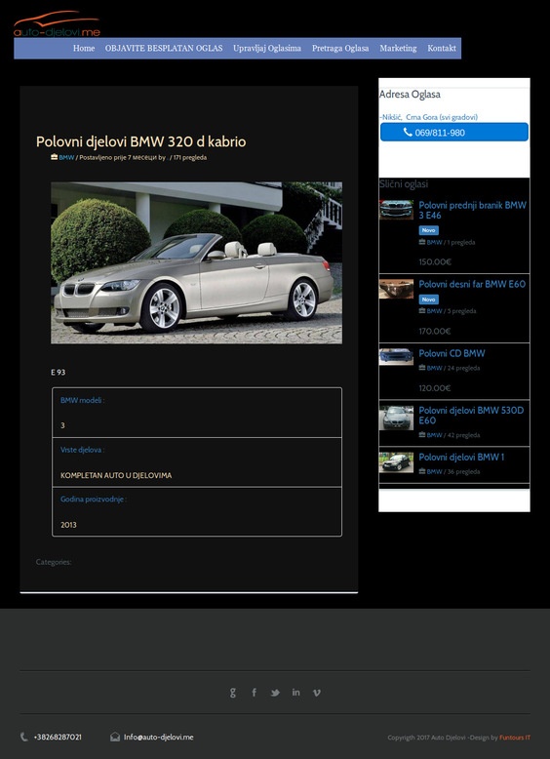
Task: Click the 120.00€ price
Action: pos(435,387)
